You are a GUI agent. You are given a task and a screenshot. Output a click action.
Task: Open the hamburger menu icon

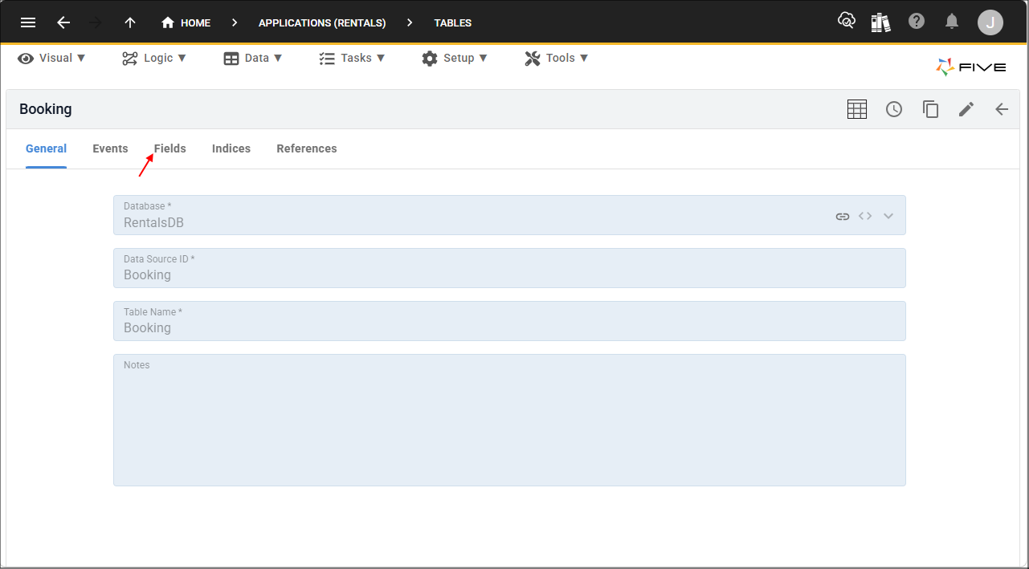28,22
